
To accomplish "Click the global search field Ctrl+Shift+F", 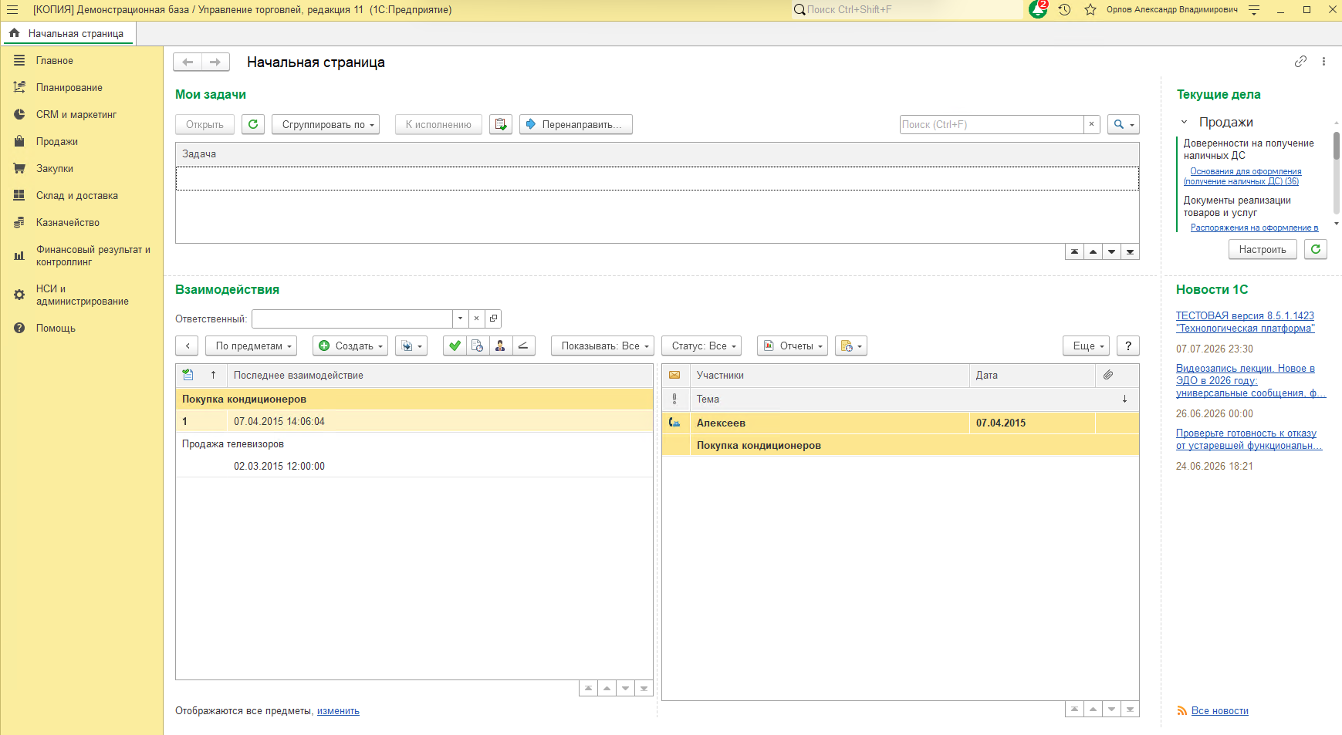I will pos(907,10).
